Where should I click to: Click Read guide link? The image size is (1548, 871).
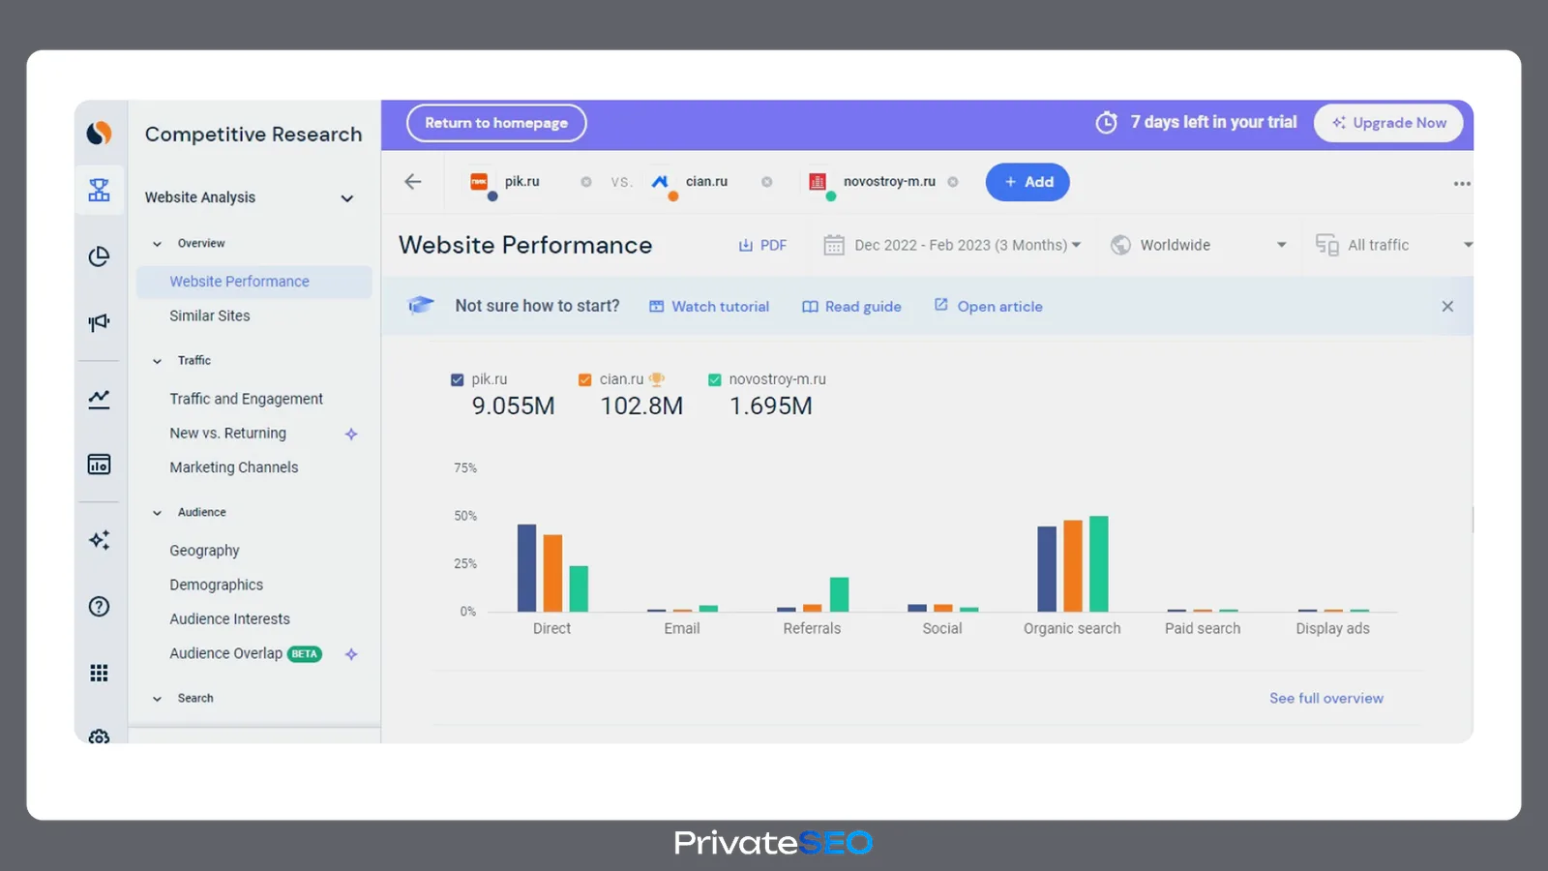coord(851,306)
